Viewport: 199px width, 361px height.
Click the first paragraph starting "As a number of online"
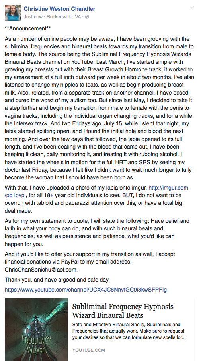(99, 108)
